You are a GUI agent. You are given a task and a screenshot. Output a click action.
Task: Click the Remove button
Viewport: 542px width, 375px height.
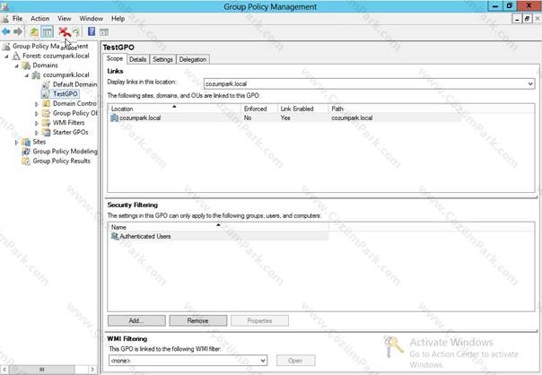tap(198, 321)
